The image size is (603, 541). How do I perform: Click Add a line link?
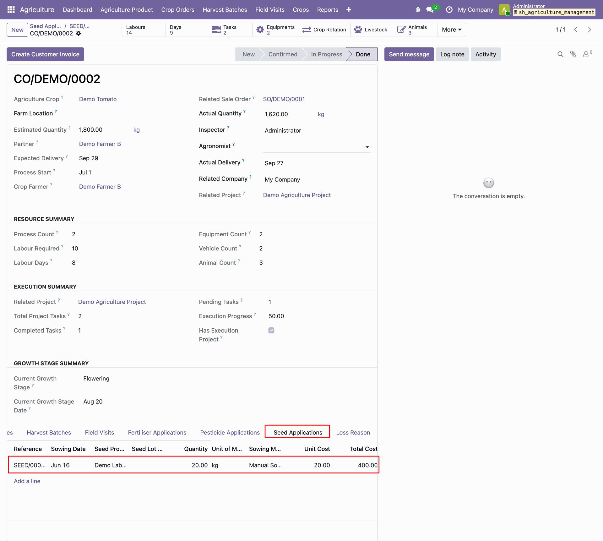(27, 481)
